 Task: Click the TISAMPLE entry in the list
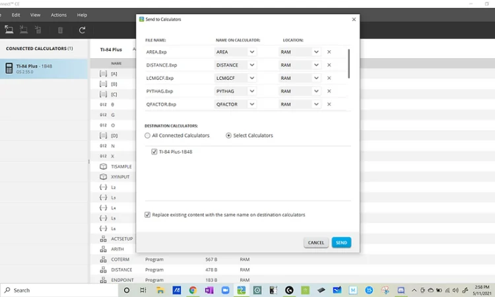[x=121, y=166]
